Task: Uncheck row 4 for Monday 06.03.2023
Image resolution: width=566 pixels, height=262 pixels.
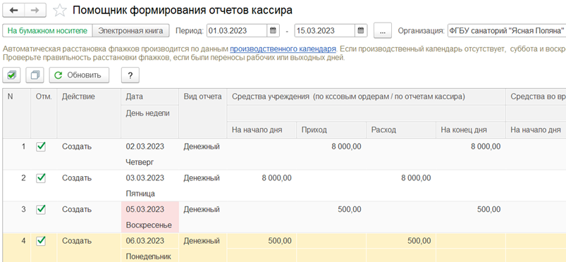Action: (x=41, y=241)
